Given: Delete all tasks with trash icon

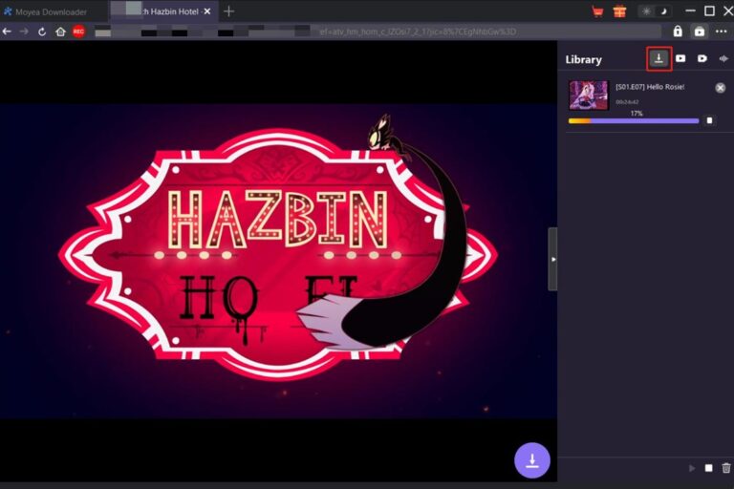Looking at the screenshot, I should [726, 468].
